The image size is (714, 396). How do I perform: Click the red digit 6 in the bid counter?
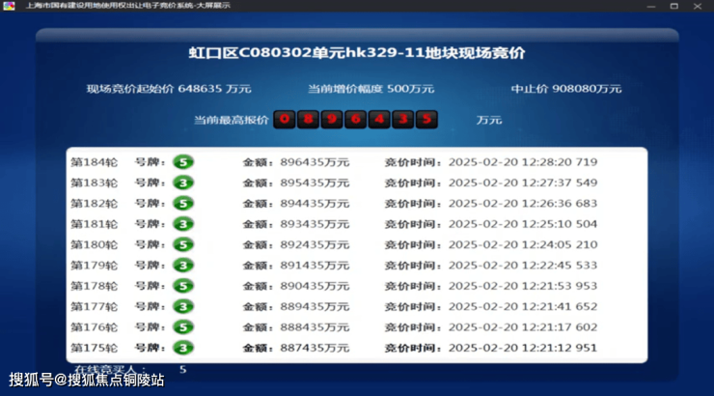355,120
